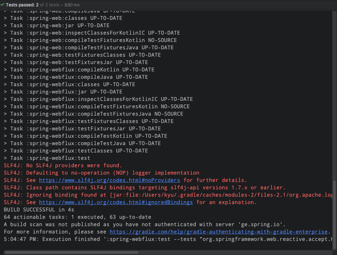Image resolution: width=337 pixels, height=255 pixels.
Task: Click the 'spring-webflux:inspectClassesForKotlinIC' task line
Action: tap(98, 99)
